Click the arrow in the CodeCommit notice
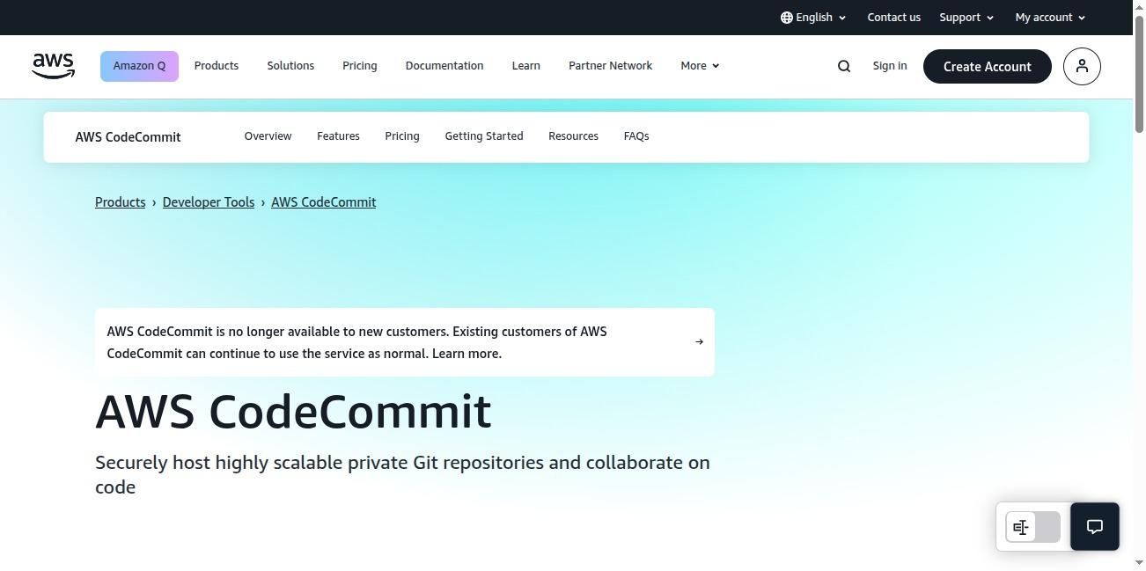The width and height of the screenshot is (1146, 571). pos(699,341)
